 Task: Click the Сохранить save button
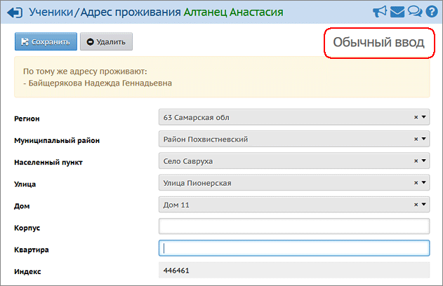coord(46,42)
